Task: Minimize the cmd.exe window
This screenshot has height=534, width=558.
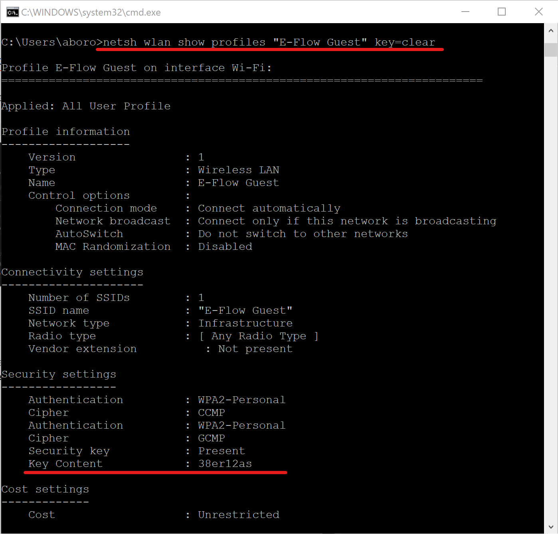Action: [x=465, y=12]
